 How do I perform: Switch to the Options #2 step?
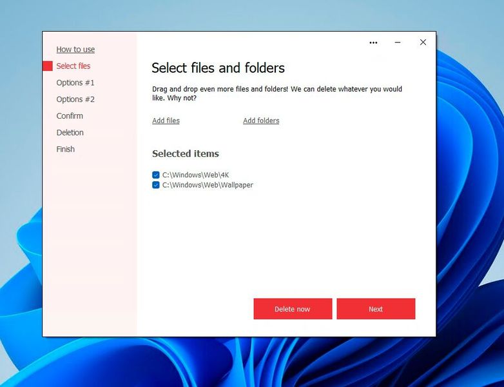coord(75,99)
